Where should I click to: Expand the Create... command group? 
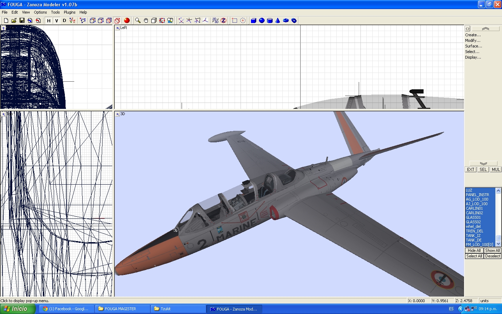473,35
